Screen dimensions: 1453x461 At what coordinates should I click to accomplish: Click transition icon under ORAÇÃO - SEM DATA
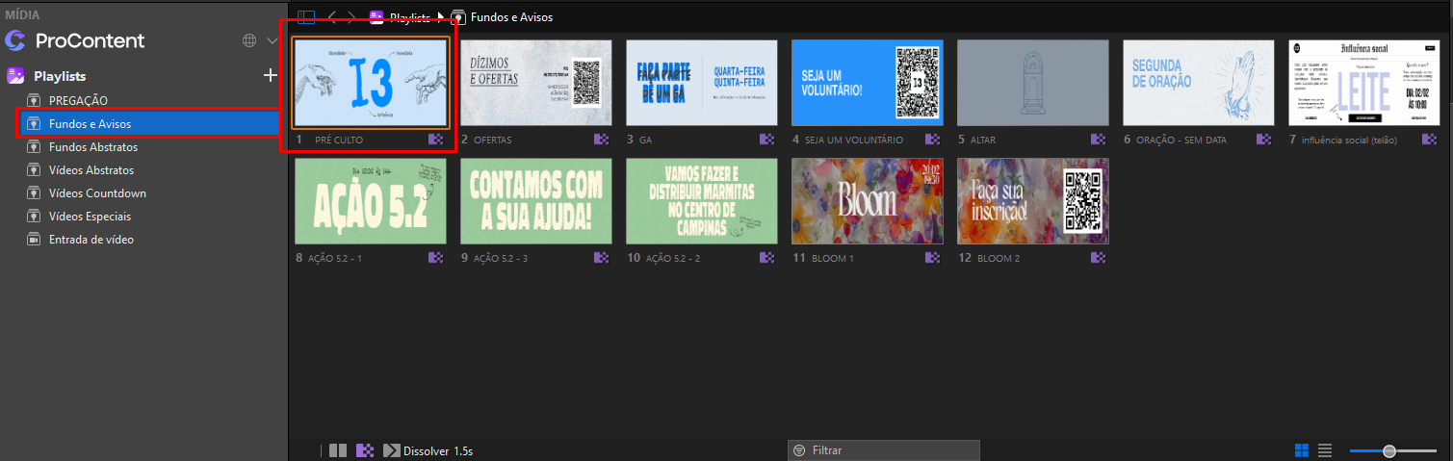pos(1264,140)
